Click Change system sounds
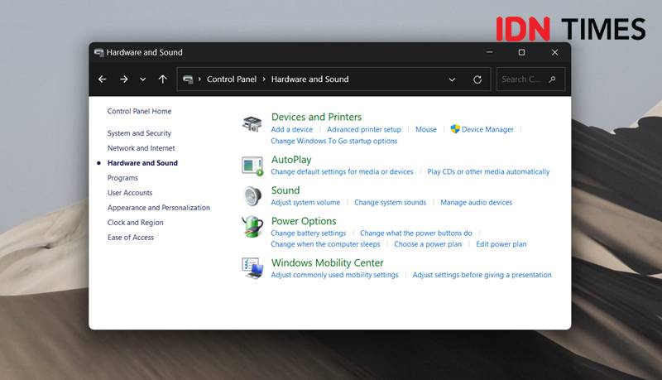Screen dimensions: 662x380 (x=390, y=203)
